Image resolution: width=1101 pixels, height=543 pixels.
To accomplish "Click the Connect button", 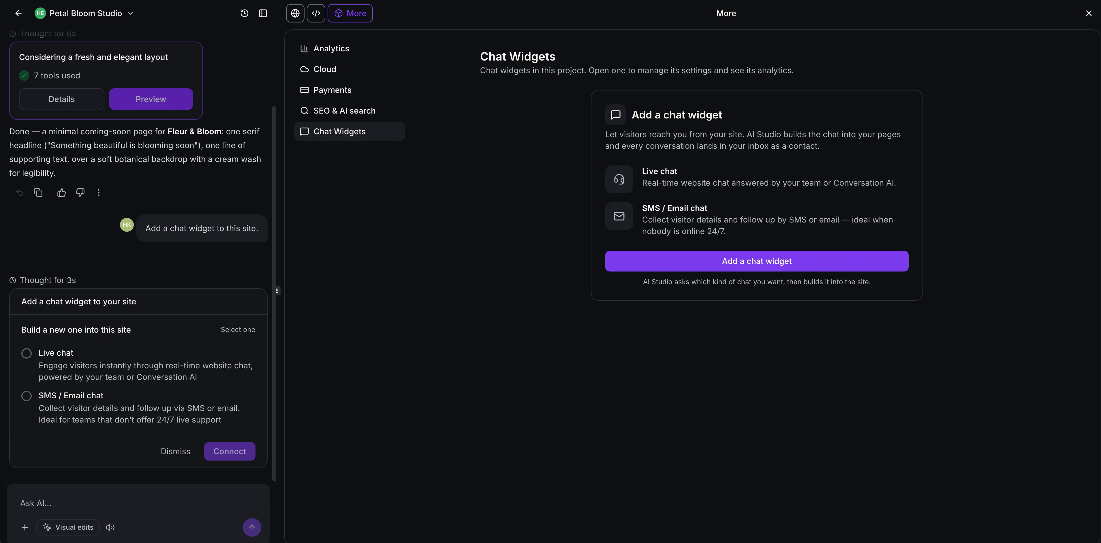I will 230,451.
